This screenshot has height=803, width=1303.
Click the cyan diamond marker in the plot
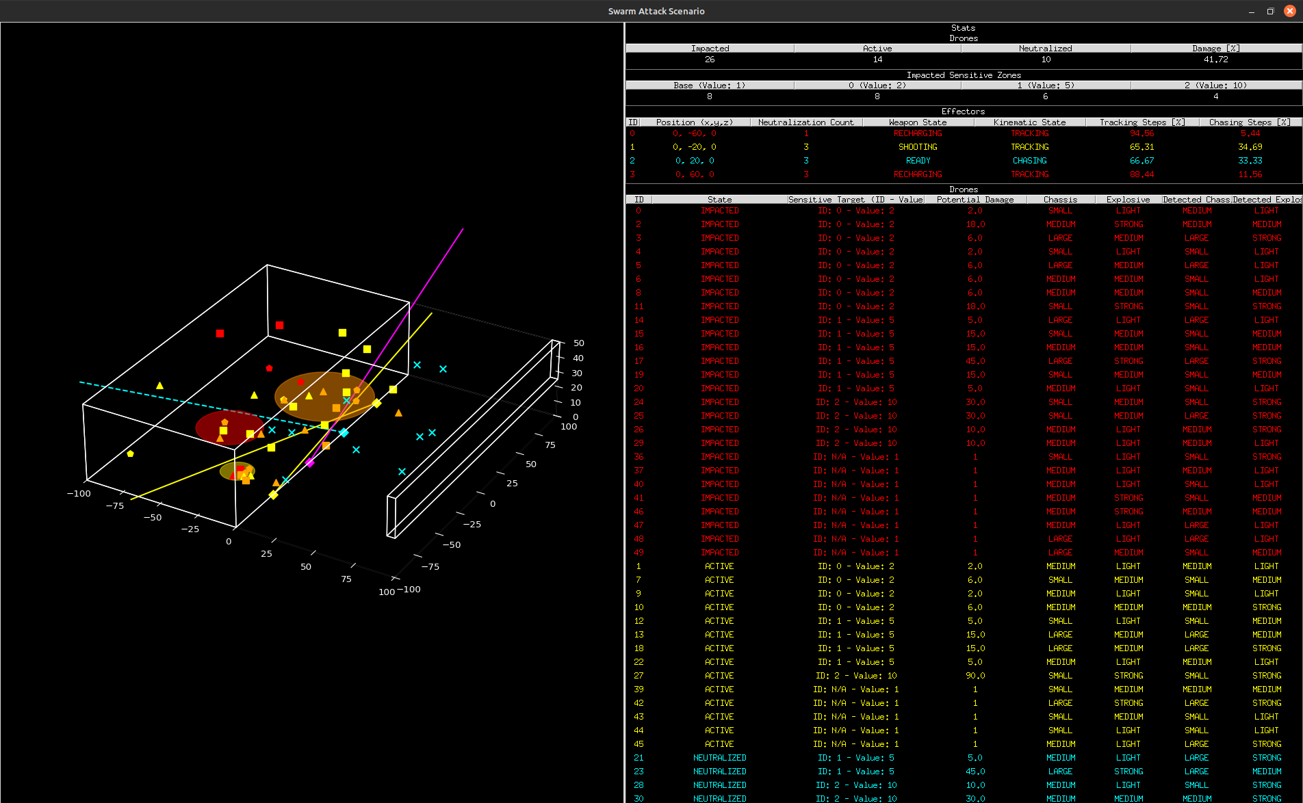pos(344,432)
